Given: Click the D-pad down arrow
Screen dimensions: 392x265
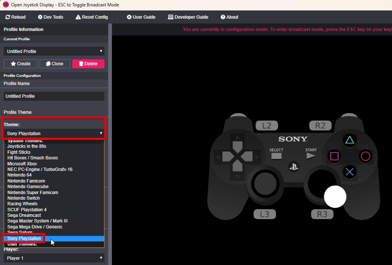Looking at the screenshot, I should [237, 166].
